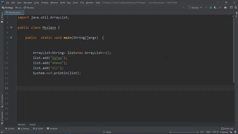Viewport: 238px width, 134px height.
Task: Click System.out.println(list) statement
Action: coord(57,73)
